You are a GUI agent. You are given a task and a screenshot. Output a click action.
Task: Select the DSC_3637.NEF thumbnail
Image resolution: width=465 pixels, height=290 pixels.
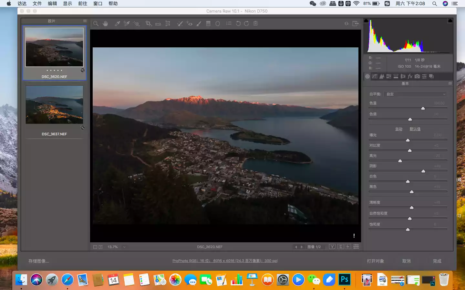(54, 105)
